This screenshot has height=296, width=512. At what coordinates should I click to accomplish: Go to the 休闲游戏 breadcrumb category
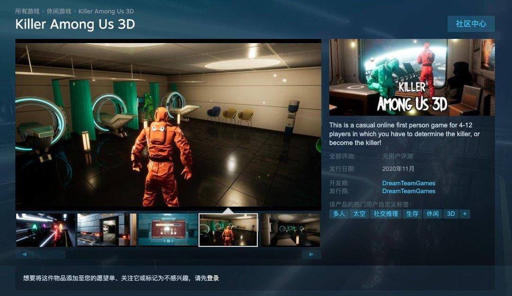59,11
